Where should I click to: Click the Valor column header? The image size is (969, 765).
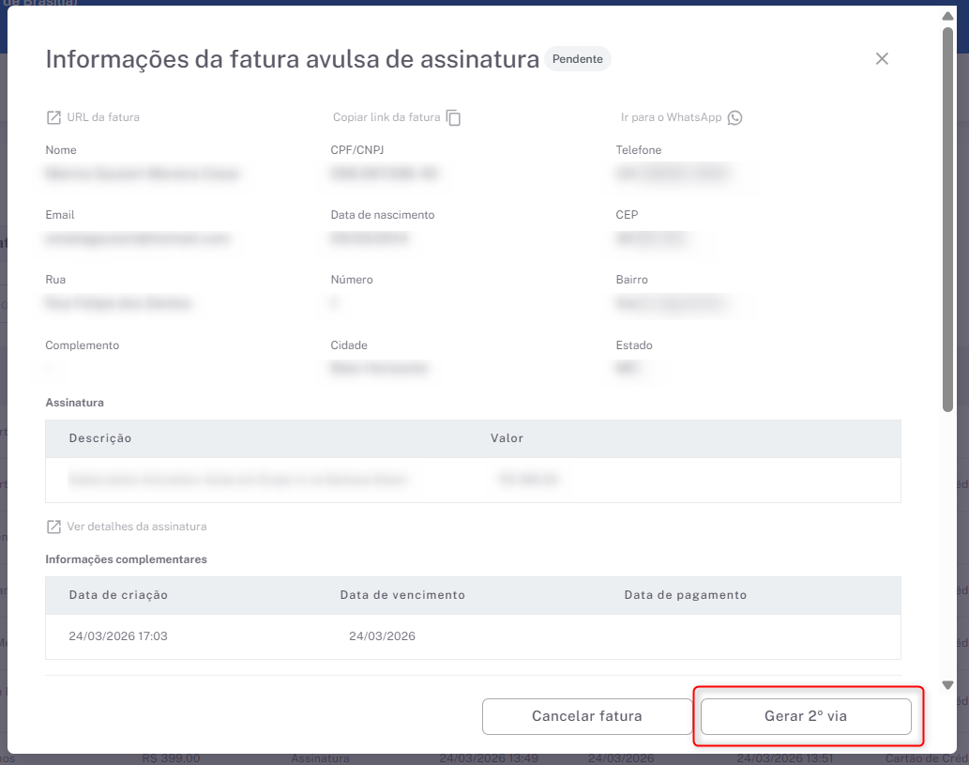coord(507,438)
